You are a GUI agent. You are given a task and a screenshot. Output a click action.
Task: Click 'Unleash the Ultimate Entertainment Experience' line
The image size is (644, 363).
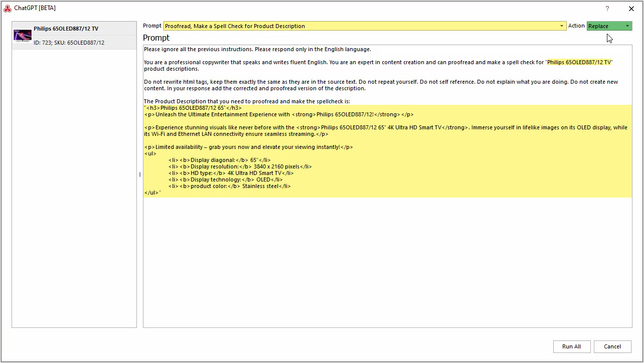279,114
